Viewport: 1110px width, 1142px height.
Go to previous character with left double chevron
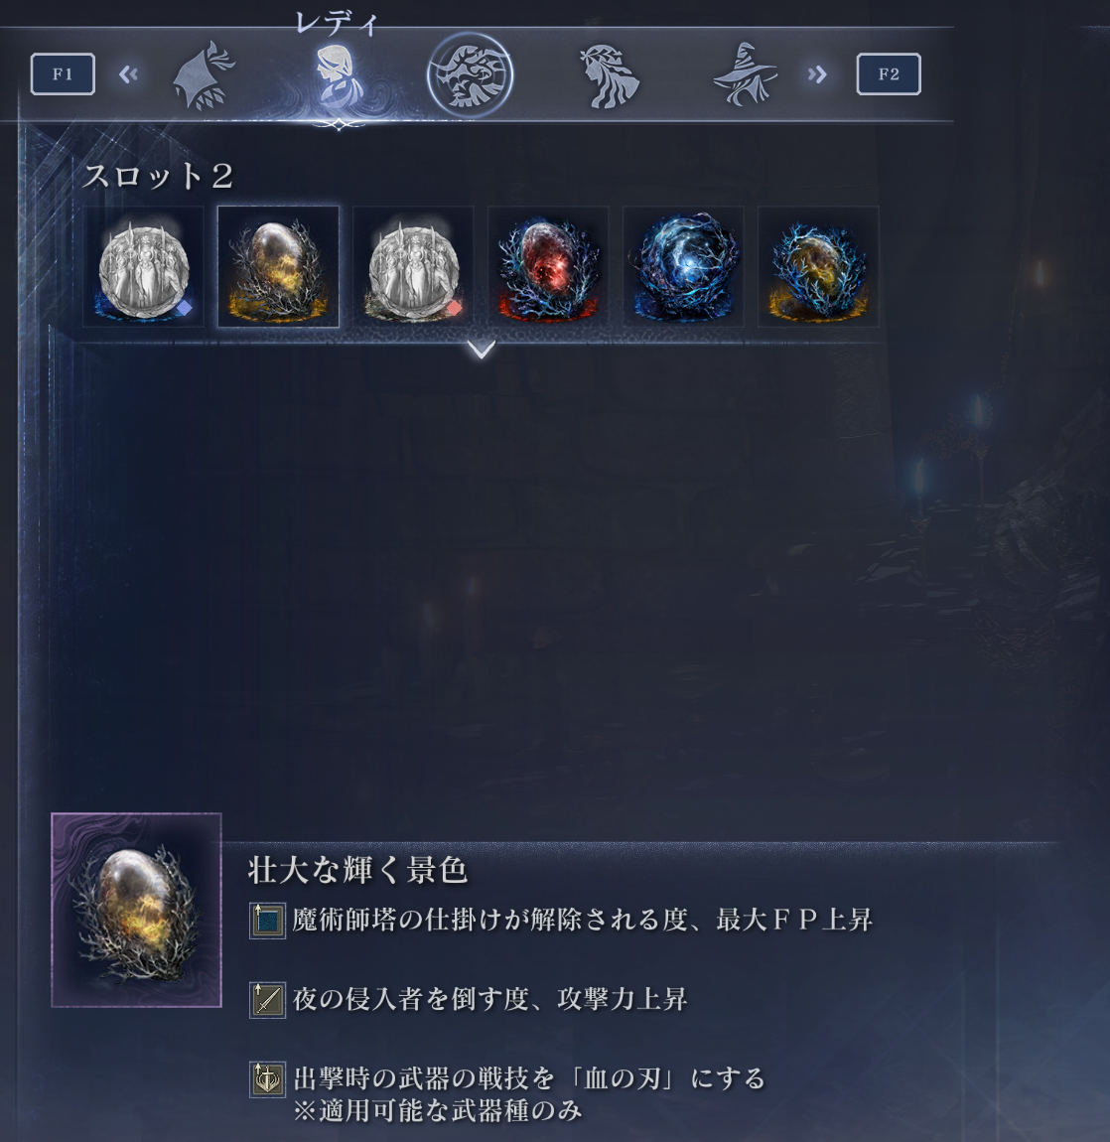click(x=128, y=74)
